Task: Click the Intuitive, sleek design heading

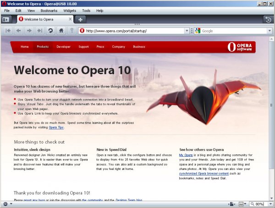Action: [32, 150]
